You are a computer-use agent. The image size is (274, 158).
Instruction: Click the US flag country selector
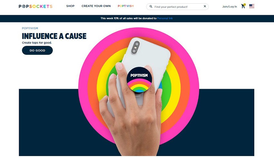coord(252,6)
